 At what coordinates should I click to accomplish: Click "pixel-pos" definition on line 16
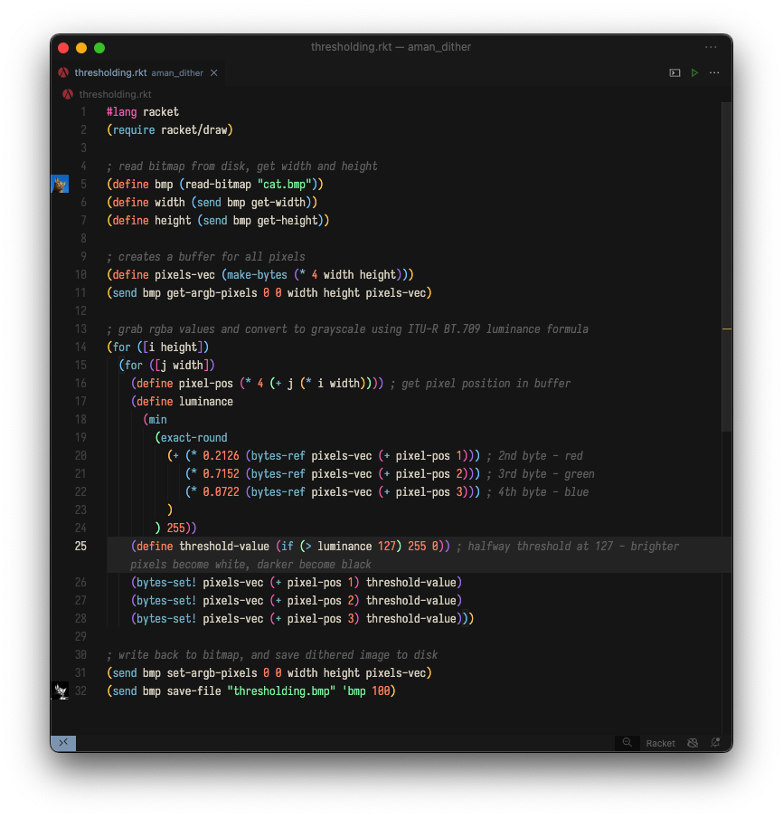[205, 384]
